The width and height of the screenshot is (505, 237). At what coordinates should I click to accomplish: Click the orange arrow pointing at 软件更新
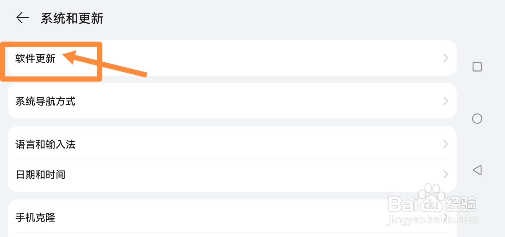tap(104, 64)
